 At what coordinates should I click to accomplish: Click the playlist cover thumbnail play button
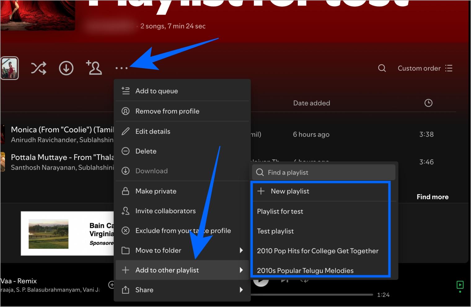pos(10,68)
